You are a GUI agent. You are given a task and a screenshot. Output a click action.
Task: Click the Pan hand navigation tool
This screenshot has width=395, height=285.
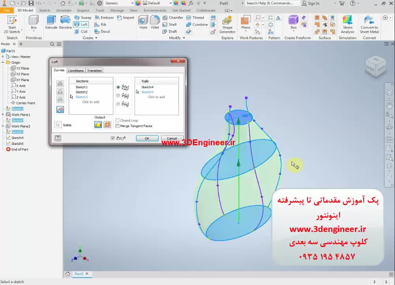click(389, 104)
